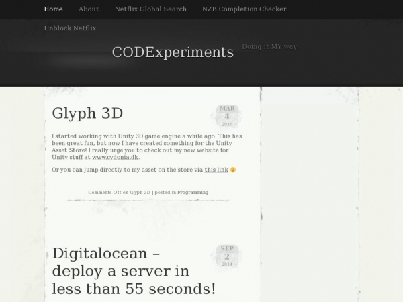Image resolution: width=403 pixels, height=302 pixels.
Task: Open the Digitalocean deploy server post
Action: pyautogui.click(x=134, y=271)
